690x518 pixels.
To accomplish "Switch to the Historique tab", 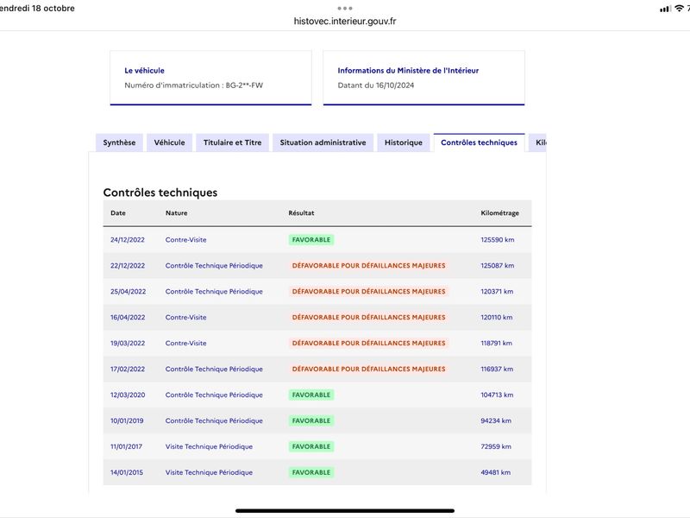I will pyautogui.click(x=403, y=142).
